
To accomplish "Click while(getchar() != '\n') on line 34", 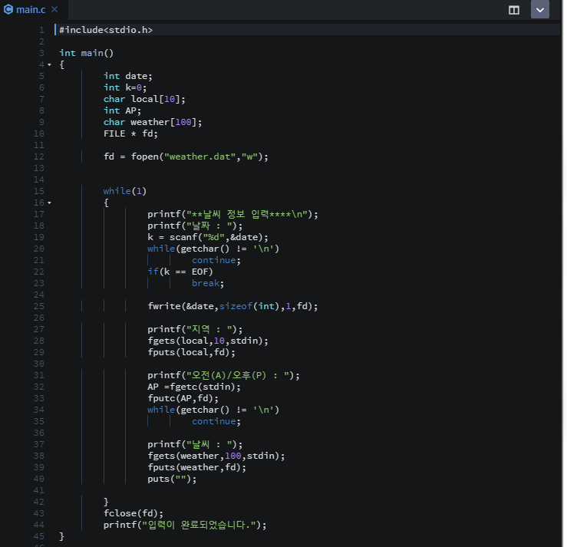I will 213,410.
